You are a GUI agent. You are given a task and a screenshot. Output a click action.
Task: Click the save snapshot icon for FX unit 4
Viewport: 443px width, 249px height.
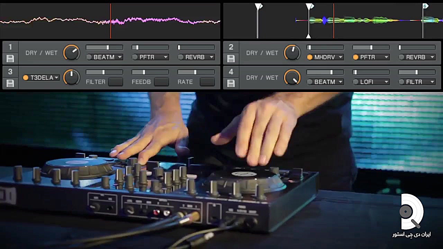click(231, 83)
